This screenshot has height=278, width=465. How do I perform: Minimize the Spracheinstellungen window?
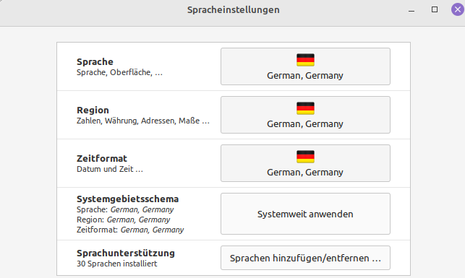pos(411,10)
